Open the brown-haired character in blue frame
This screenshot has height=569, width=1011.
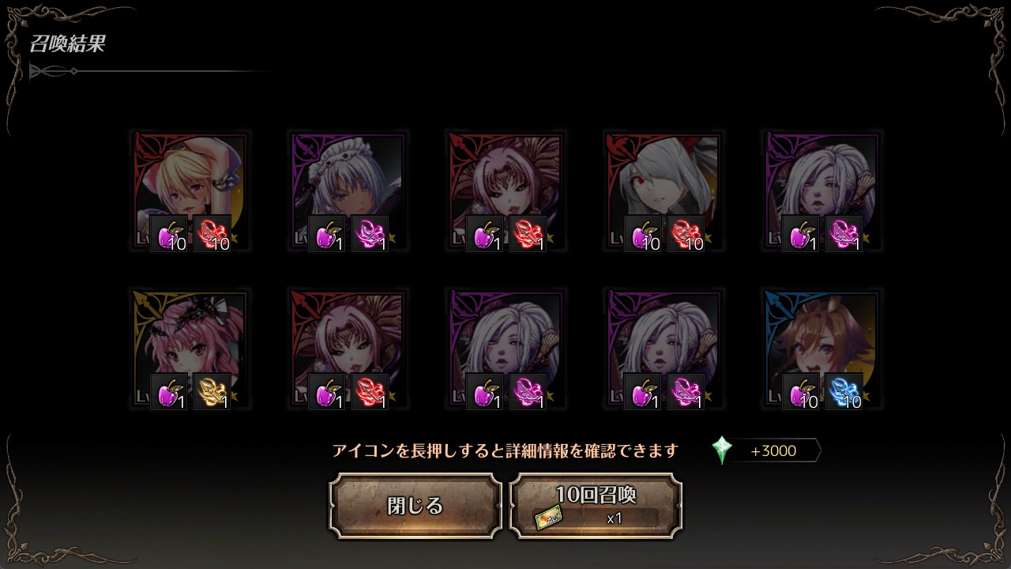point(822,349)
